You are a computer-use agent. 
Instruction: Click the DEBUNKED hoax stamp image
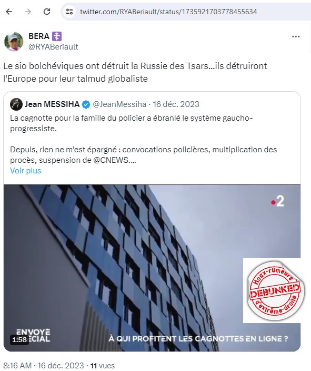coord(272,290)
